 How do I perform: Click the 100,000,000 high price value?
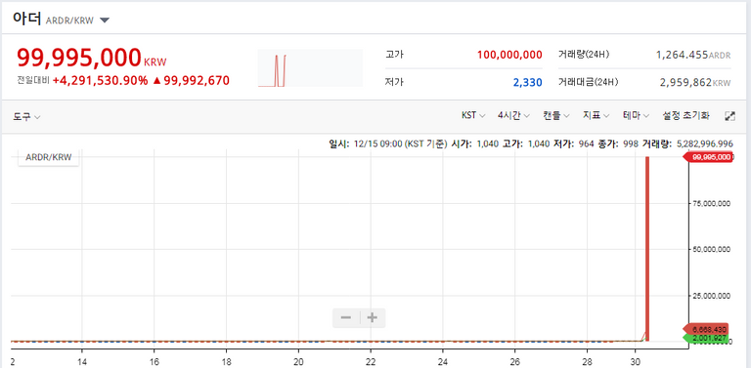(x=509, y=55)
